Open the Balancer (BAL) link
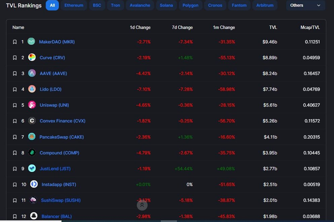 pyautogui.click(x=57, y=216)
